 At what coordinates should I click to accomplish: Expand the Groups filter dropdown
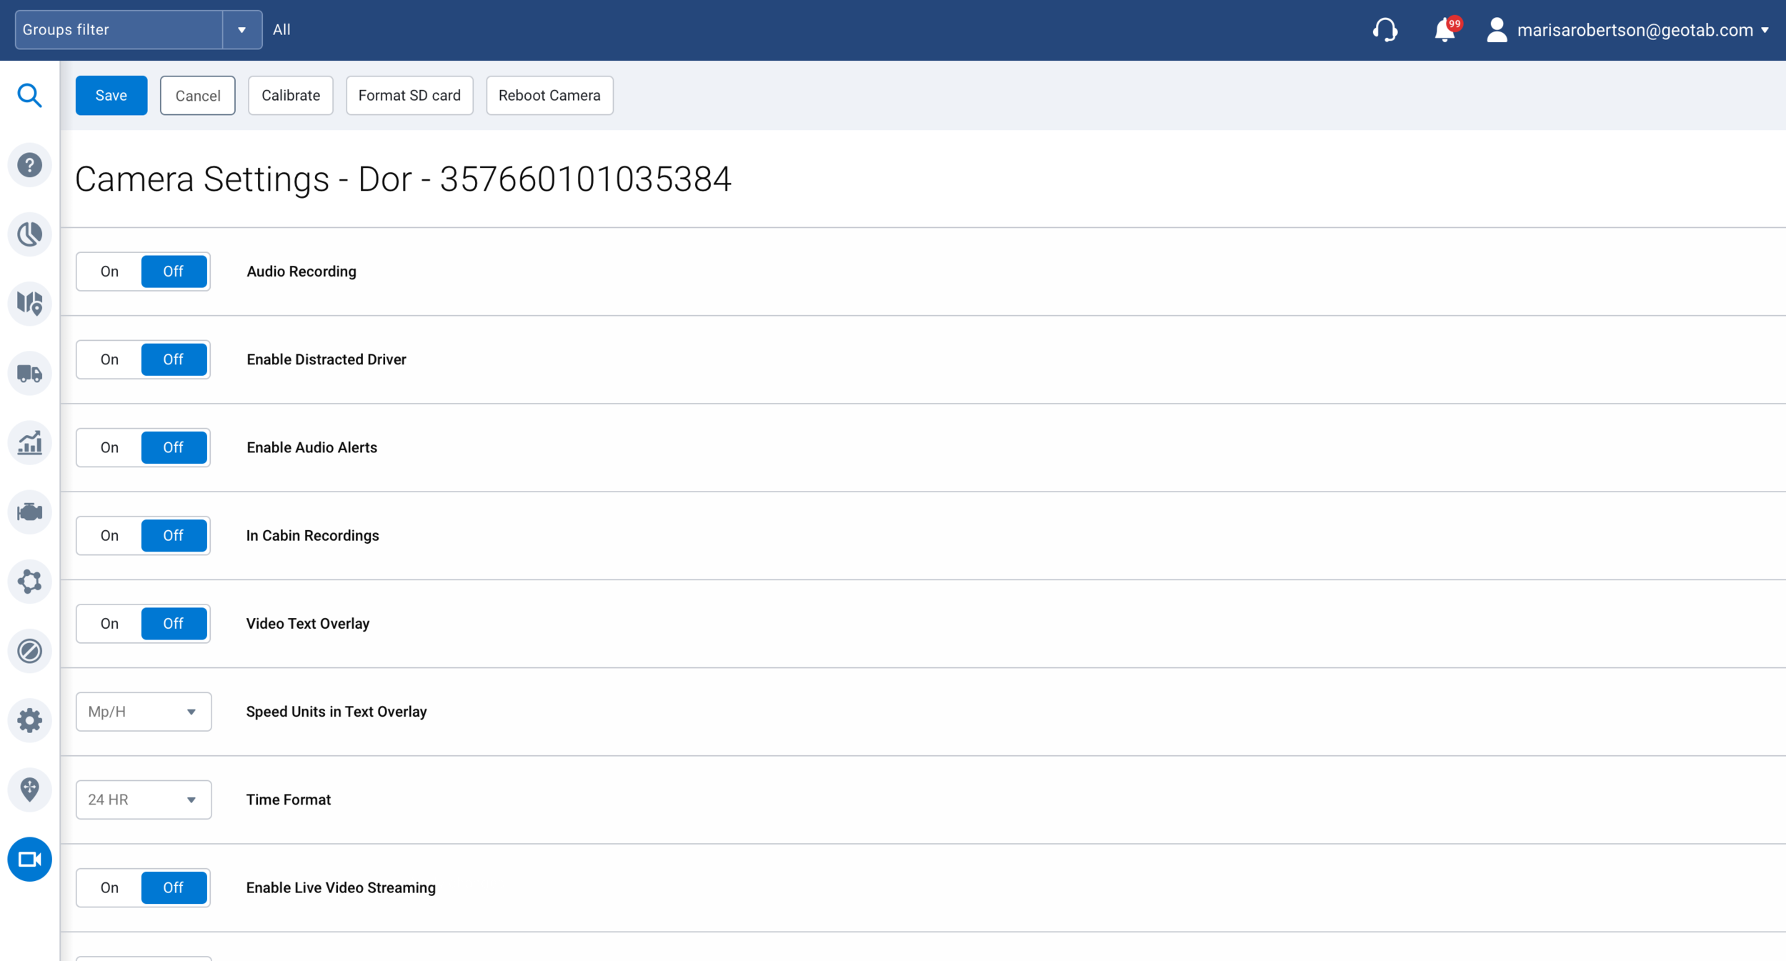243,29
